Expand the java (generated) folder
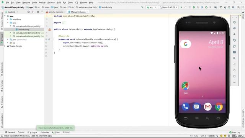 [8, 39]
